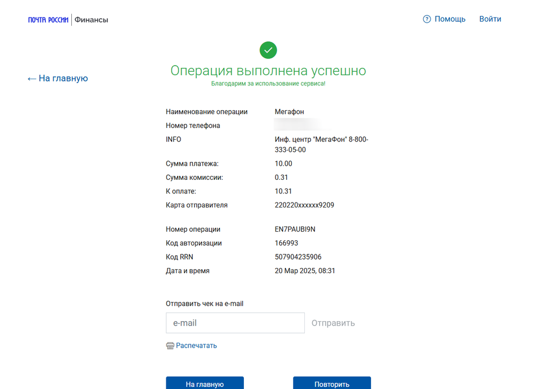Click the help question mark icon
Screen dimensions: 534x389
(x=427, y=19)
